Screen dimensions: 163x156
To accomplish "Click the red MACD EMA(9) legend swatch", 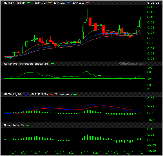I will tap(51, 94).
